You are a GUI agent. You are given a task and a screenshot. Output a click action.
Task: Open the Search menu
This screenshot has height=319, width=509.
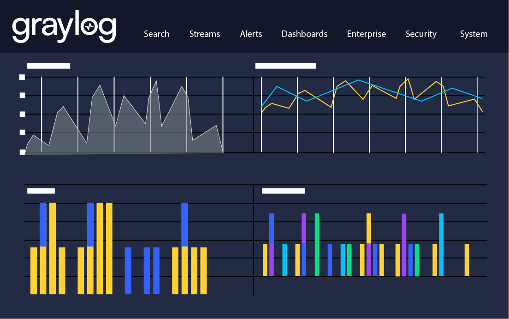[x=156, y=34]
